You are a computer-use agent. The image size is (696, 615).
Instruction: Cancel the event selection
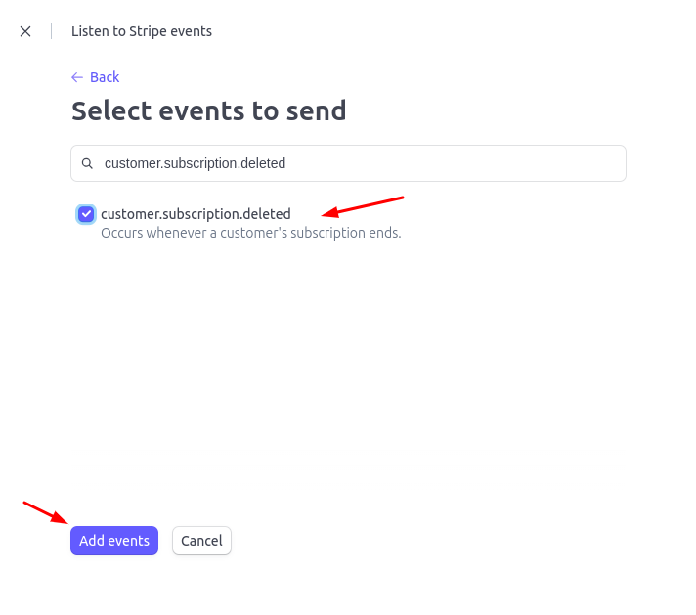click(x=201, y=541)
